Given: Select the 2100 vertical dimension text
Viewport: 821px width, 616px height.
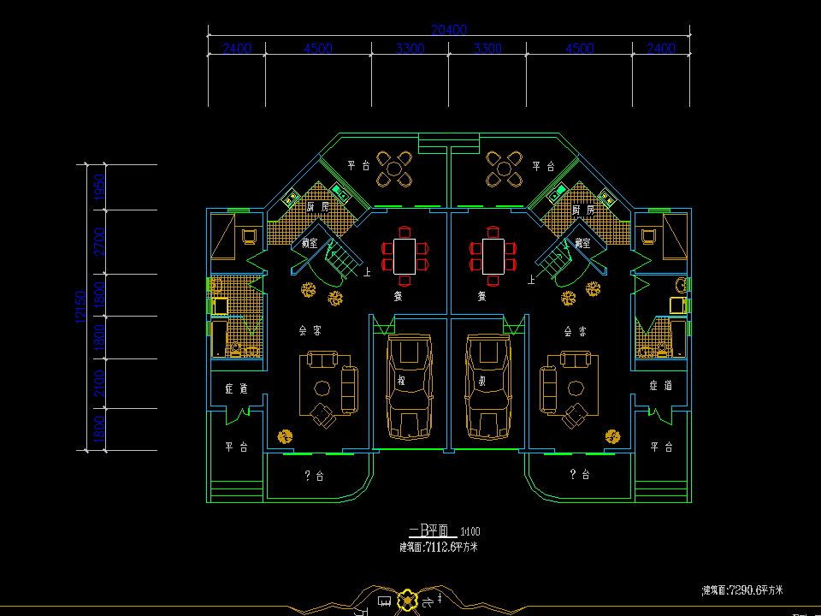Looking at the screenshot, I should tap(99, 383).
